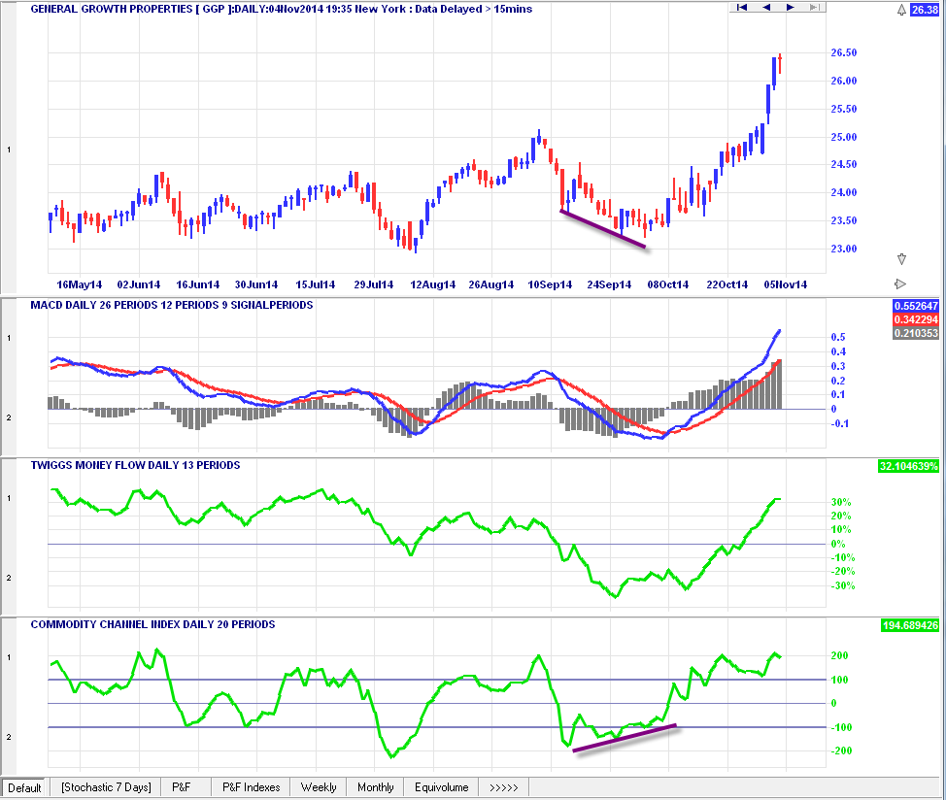This screenshot has height=800, width=946.
Task: Click right-pointing arrow beside date axis
Action: tap(900, 283)
